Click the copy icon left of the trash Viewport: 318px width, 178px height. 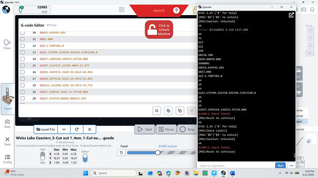pyautogui.click(x=180, y=111)
